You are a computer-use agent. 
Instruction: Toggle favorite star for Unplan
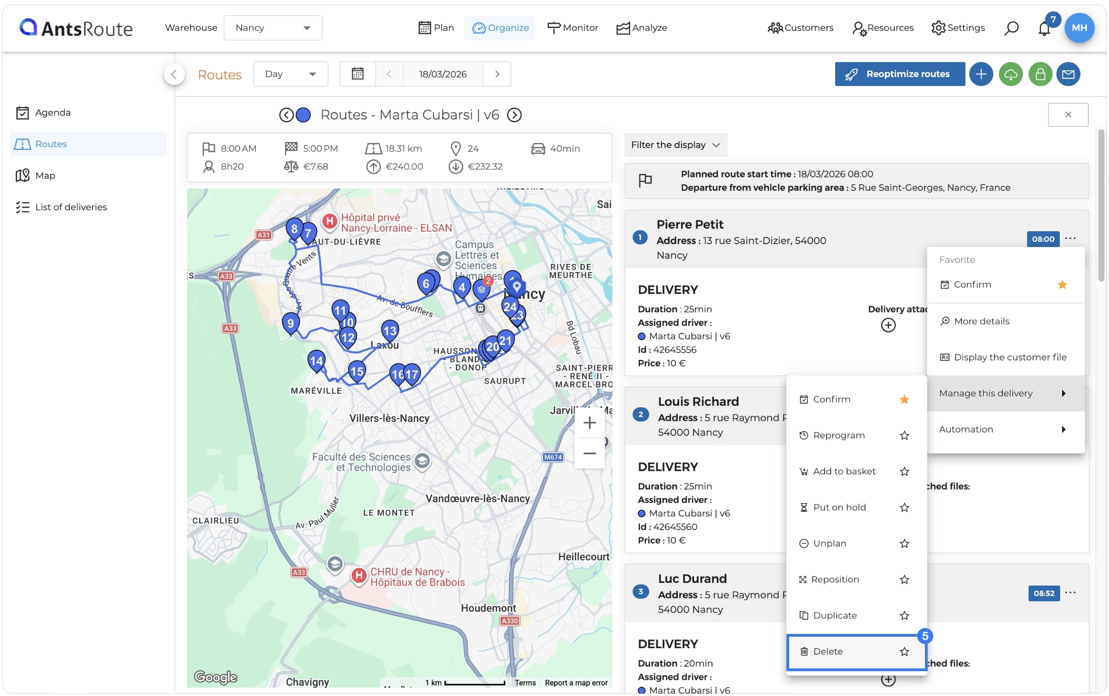(904, 543)
